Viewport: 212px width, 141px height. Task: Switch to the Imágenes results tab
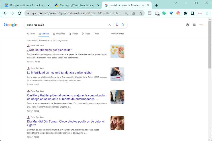tap(59, 34)
